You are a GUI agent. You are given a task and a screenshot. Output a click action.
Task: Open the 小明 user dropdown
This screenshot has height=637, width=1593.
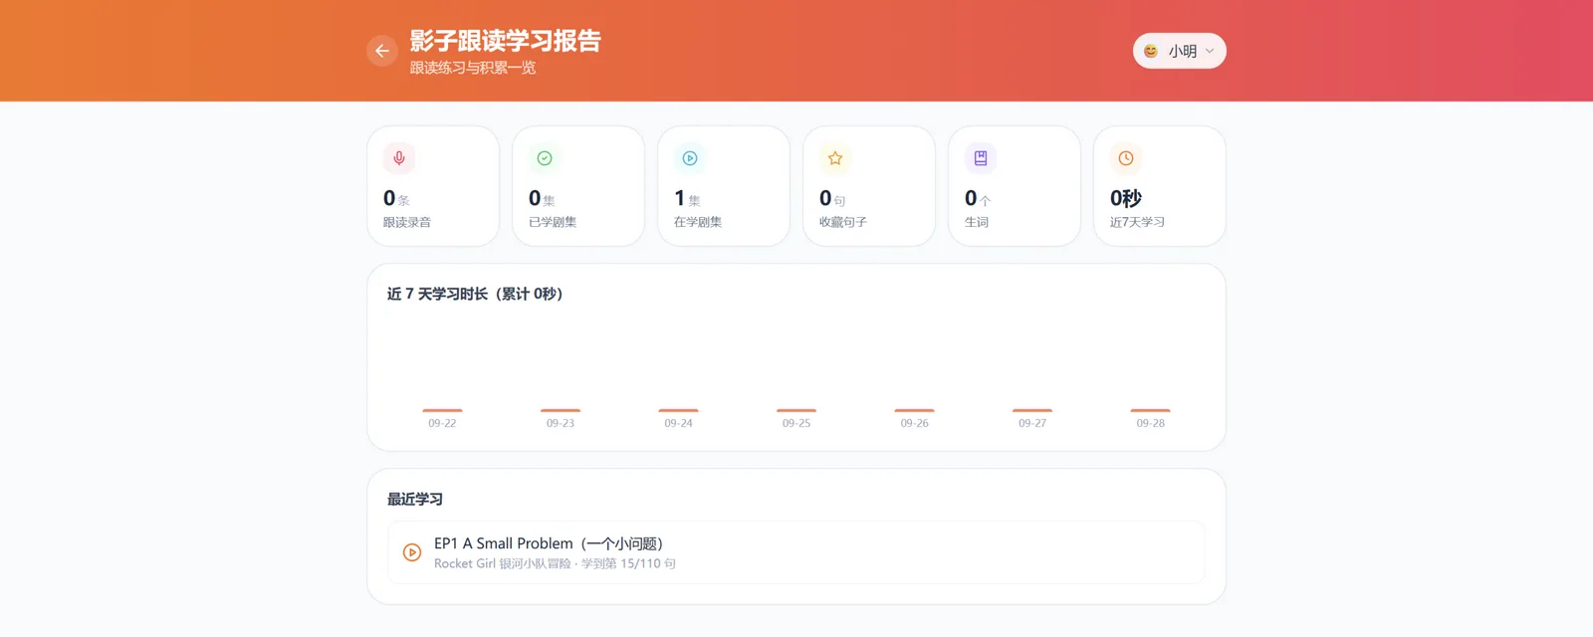tap(1179, 51)
